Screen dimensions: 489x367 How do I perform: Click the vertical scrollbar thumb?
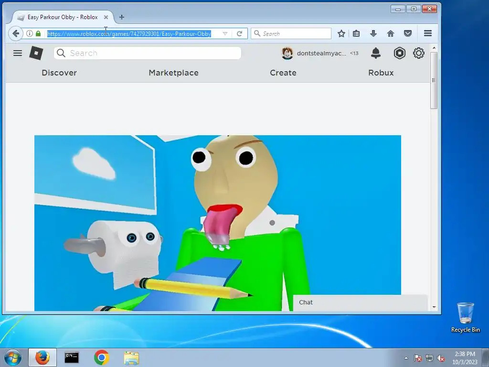point(434,80)
